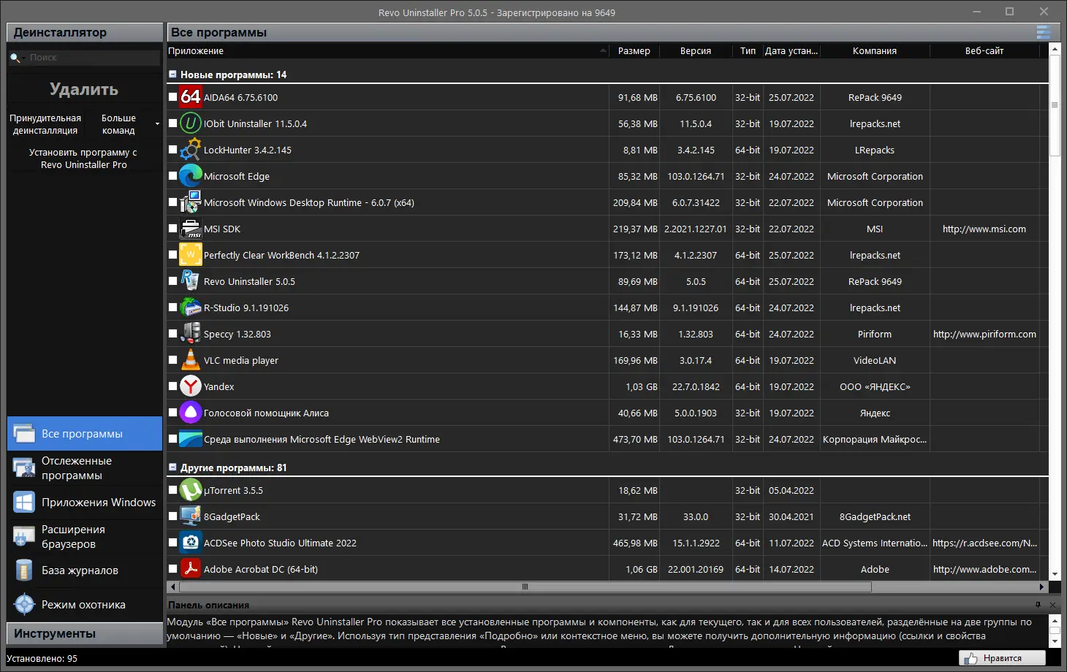
Task: Click the AIDA64 program icon
Action: coord(191,97)
